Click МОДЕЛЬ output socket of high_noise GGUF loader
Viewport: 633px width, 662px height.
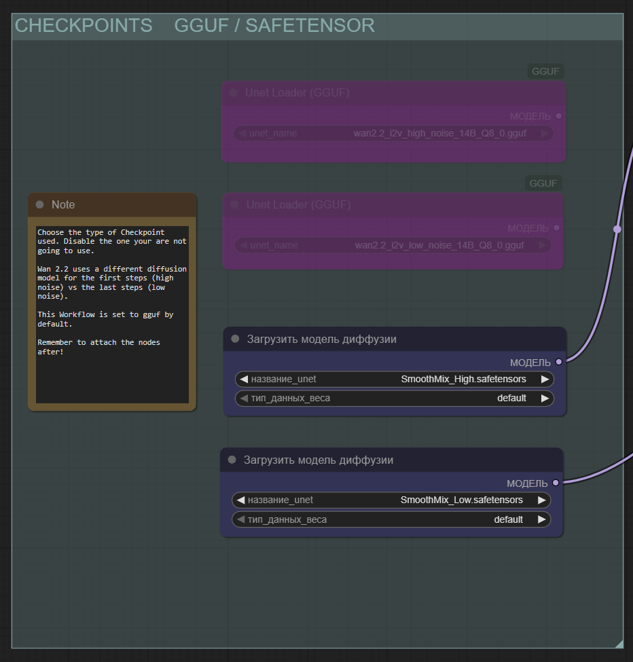tap(559, 115)
